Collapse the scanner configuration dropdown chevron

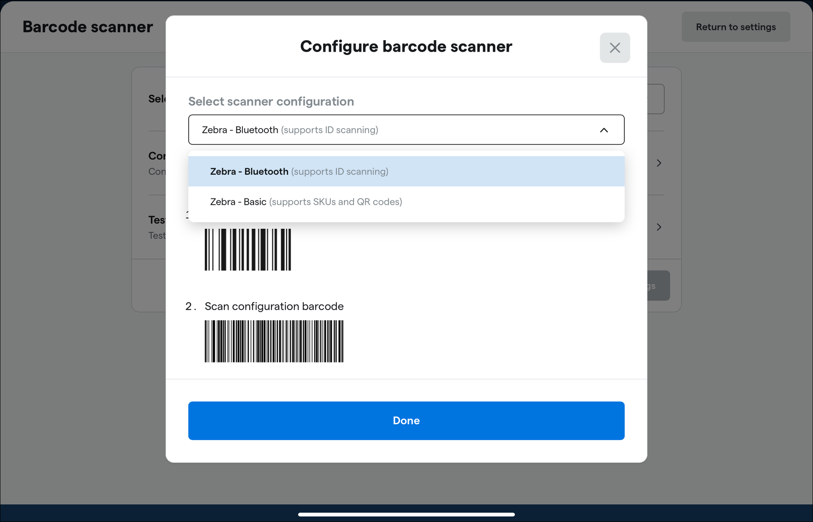click(x=604, y=130)
